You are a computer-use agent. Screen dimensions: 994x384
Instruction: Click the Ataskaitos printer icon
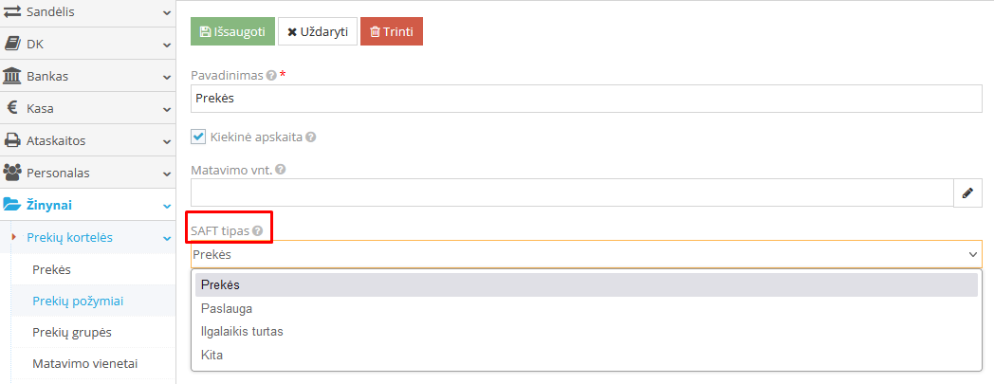point(13,140)
